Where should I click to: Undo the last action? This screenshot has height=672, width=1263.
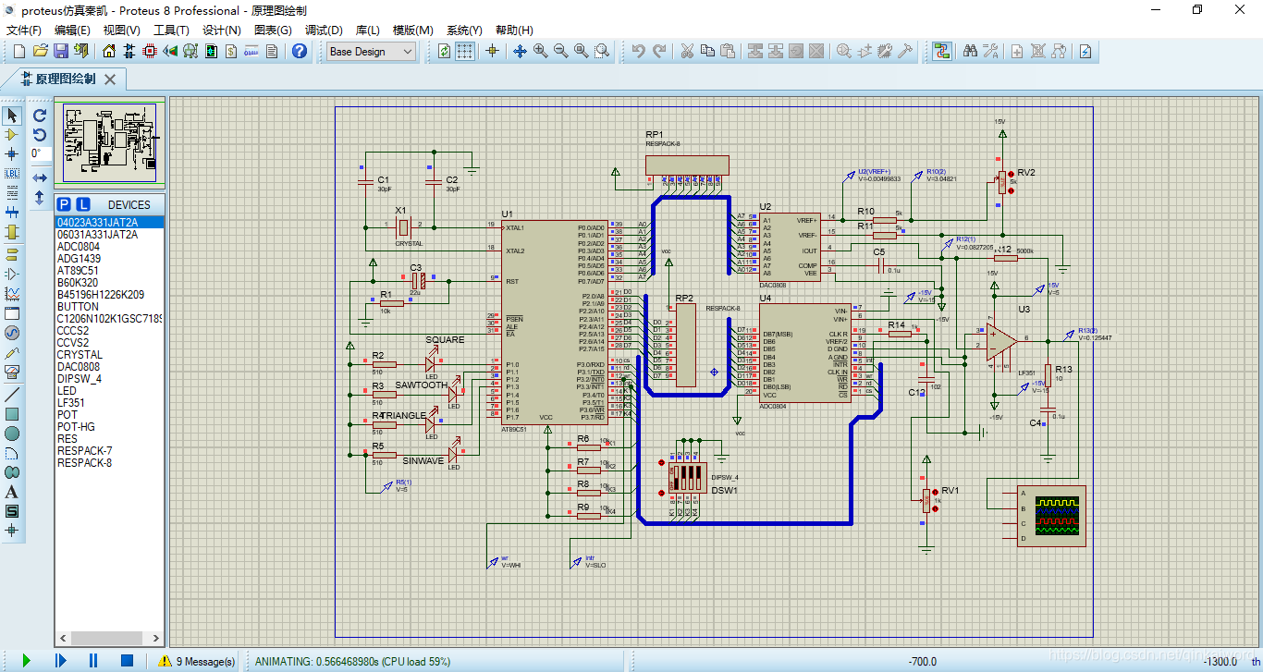(639, 52)
